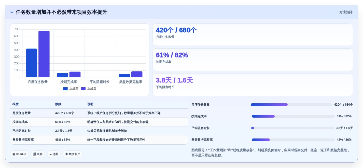Click chart axis label 平均阻塞时长

100,82
